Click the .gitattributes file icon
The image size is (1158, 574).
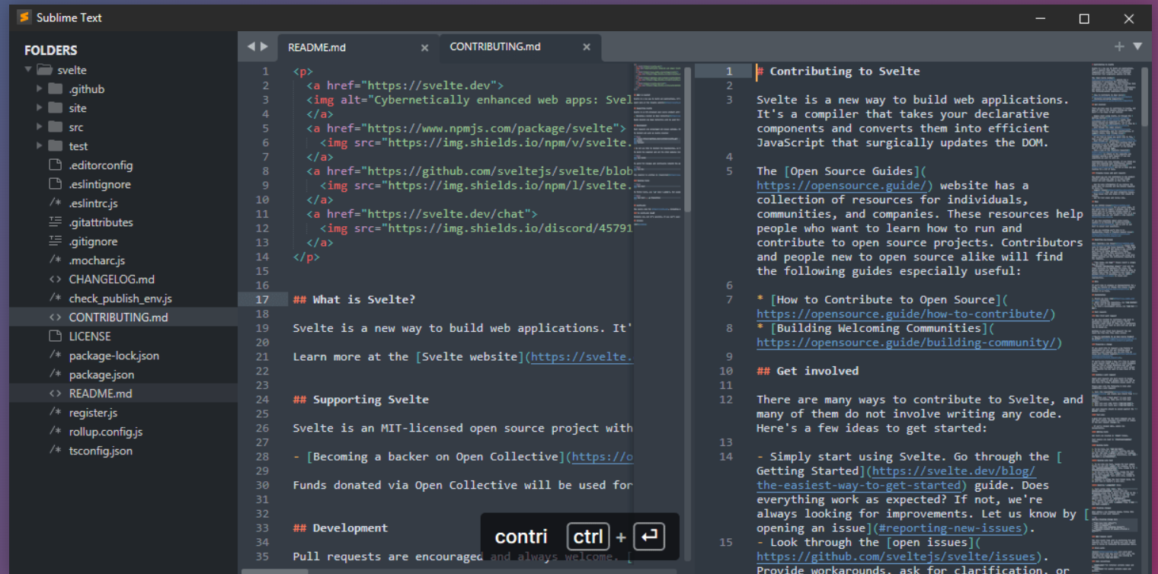pyautogui.click(x=55, y=222)
